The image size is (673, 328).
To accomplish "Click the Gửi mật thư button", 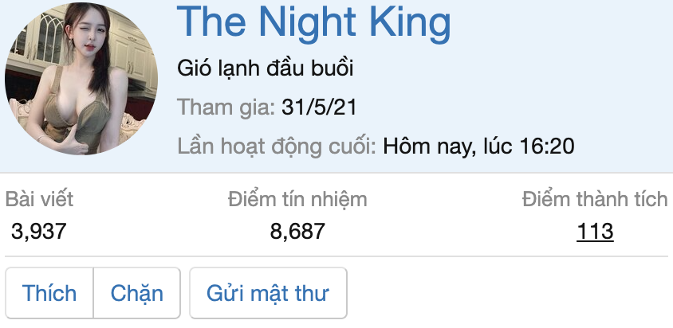I will 268,293.
